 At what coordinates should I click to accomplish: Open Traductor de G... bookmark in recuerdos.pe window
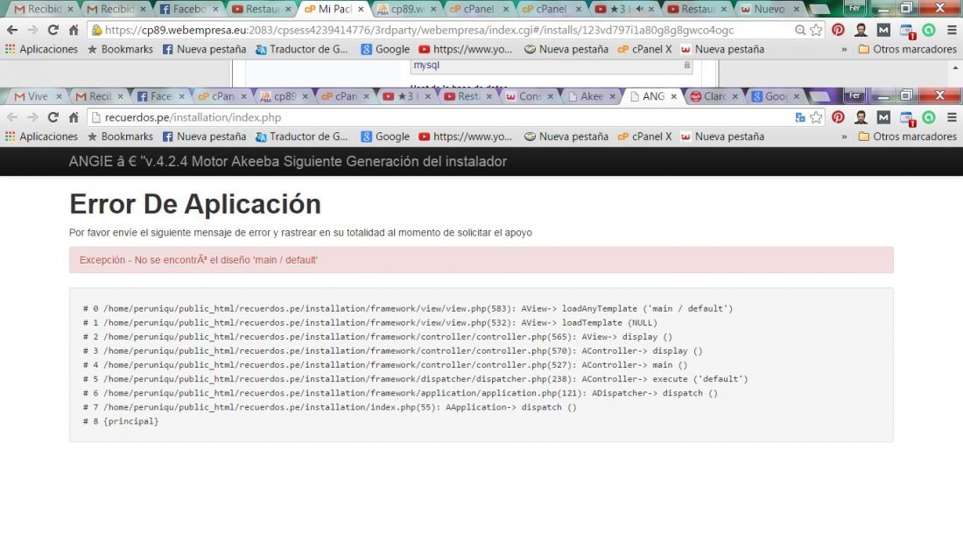click(x=301, y=137)
